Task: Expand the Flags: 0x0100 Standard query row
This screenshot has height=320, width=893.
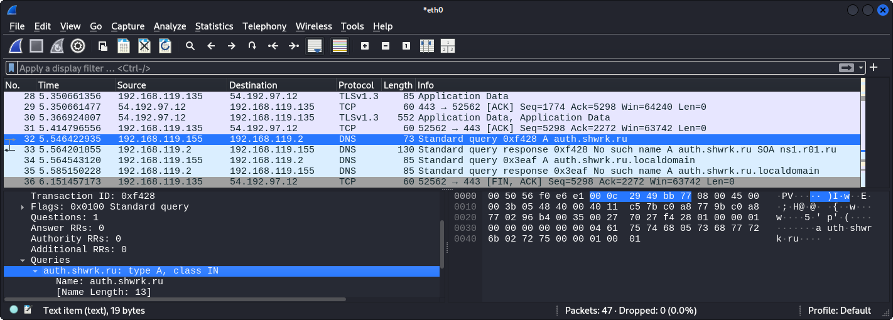Action: [x=23, y=207]
